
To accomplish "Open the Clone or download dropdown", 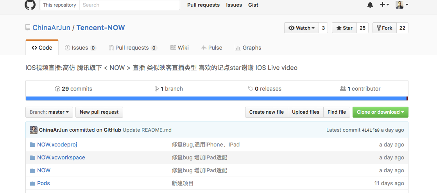I will tap(380, 112).
